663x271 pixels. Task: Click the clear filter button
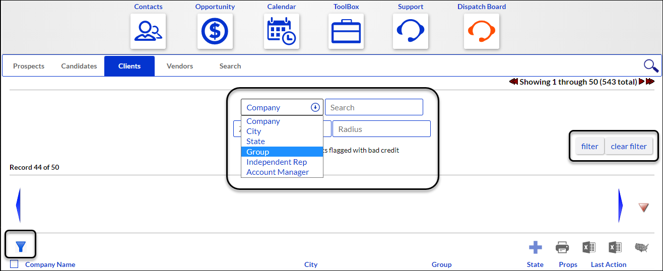coord(629,146)
